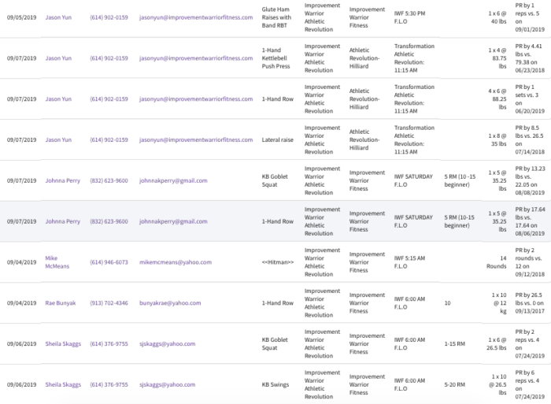The height and width of the screenshot is (404, 551).
Task: Select the 'PR by 8.5 lbs vs. 26.5' cell
Action: 530,139
